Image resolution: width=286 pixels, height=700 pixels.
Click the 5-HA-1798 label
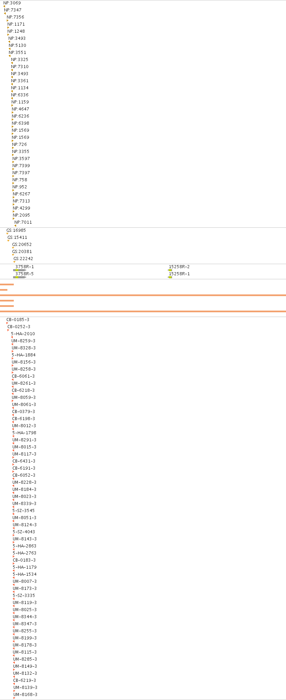pos(24,433)
